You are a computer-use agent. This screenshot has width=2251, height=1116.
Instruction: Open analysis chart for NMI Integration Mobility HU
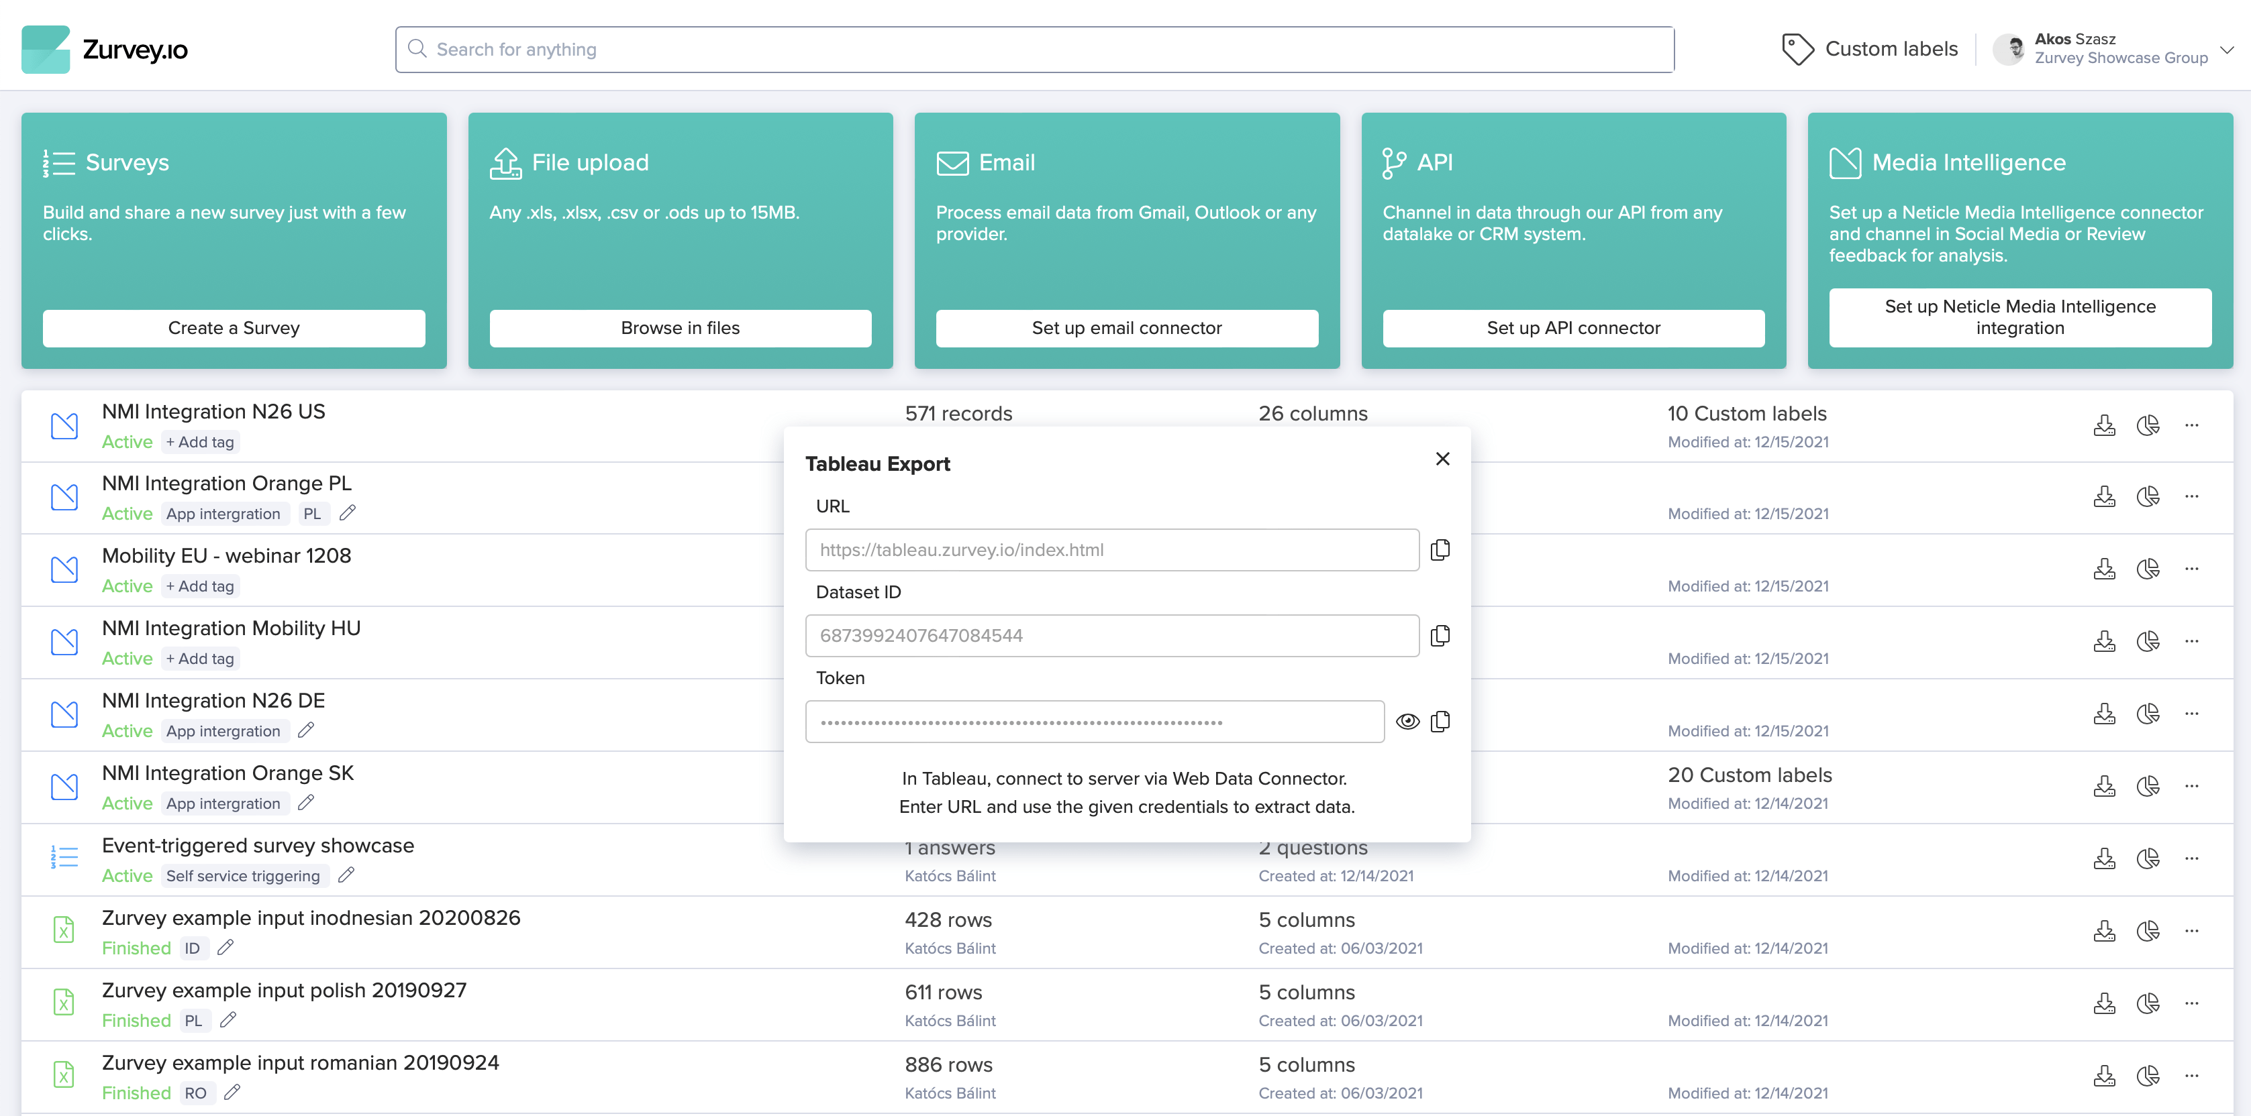tap(2148, 641)
